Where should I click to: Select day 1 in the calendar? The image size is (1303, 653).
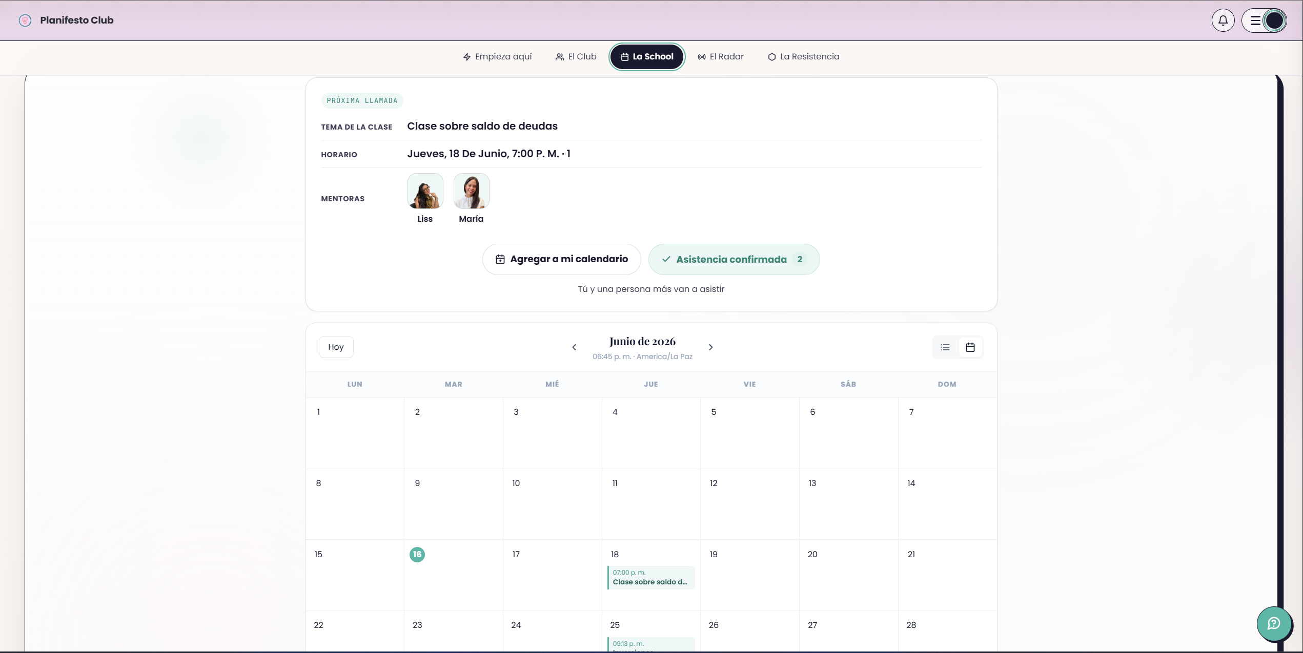point(318,412)
